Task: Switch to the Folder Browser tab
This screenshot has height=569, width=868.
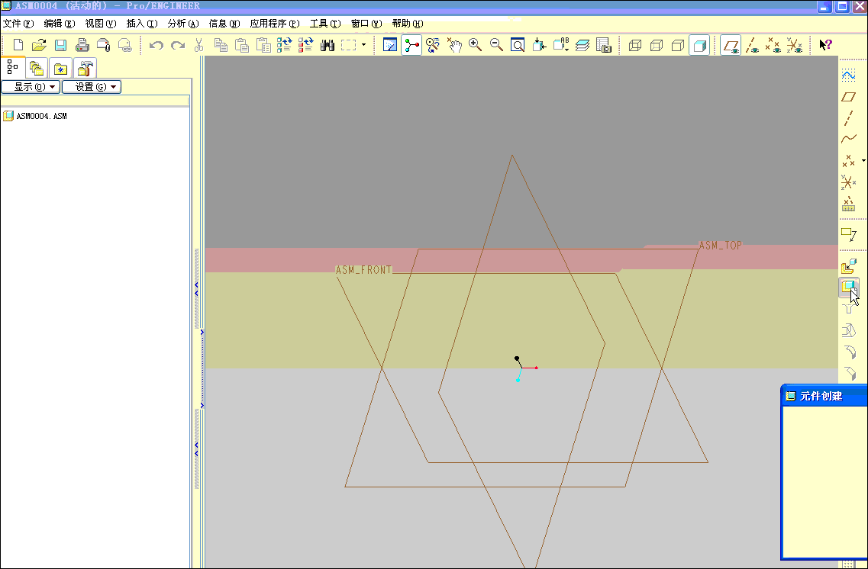Action: coord(37,68)
